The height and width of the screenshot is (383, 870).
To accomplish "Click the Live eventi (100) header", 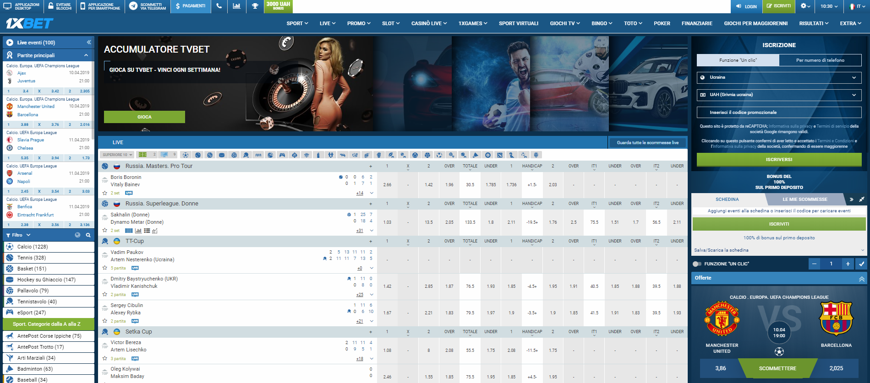I will point(36,43).
